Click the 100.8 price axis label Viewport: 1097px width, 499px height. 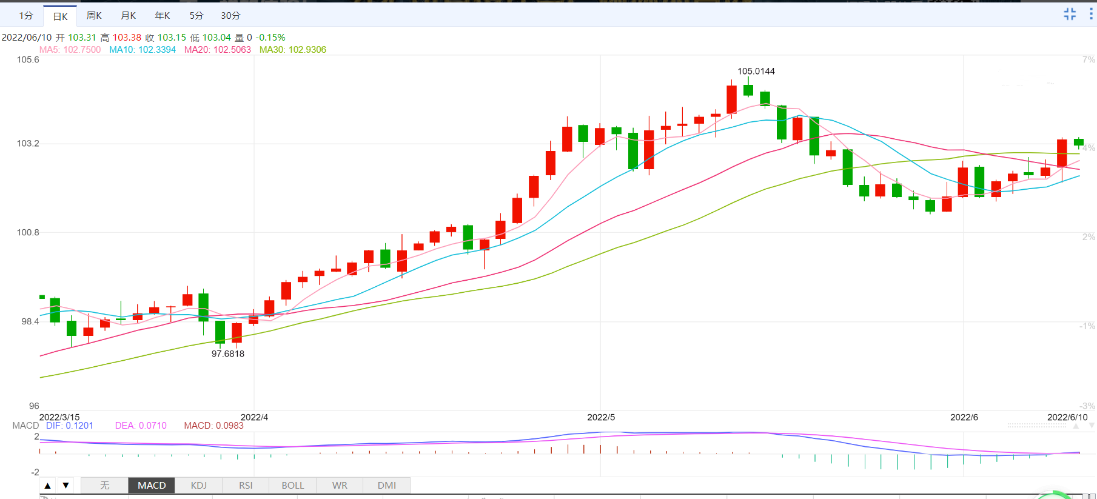click(x=28, y=232)
